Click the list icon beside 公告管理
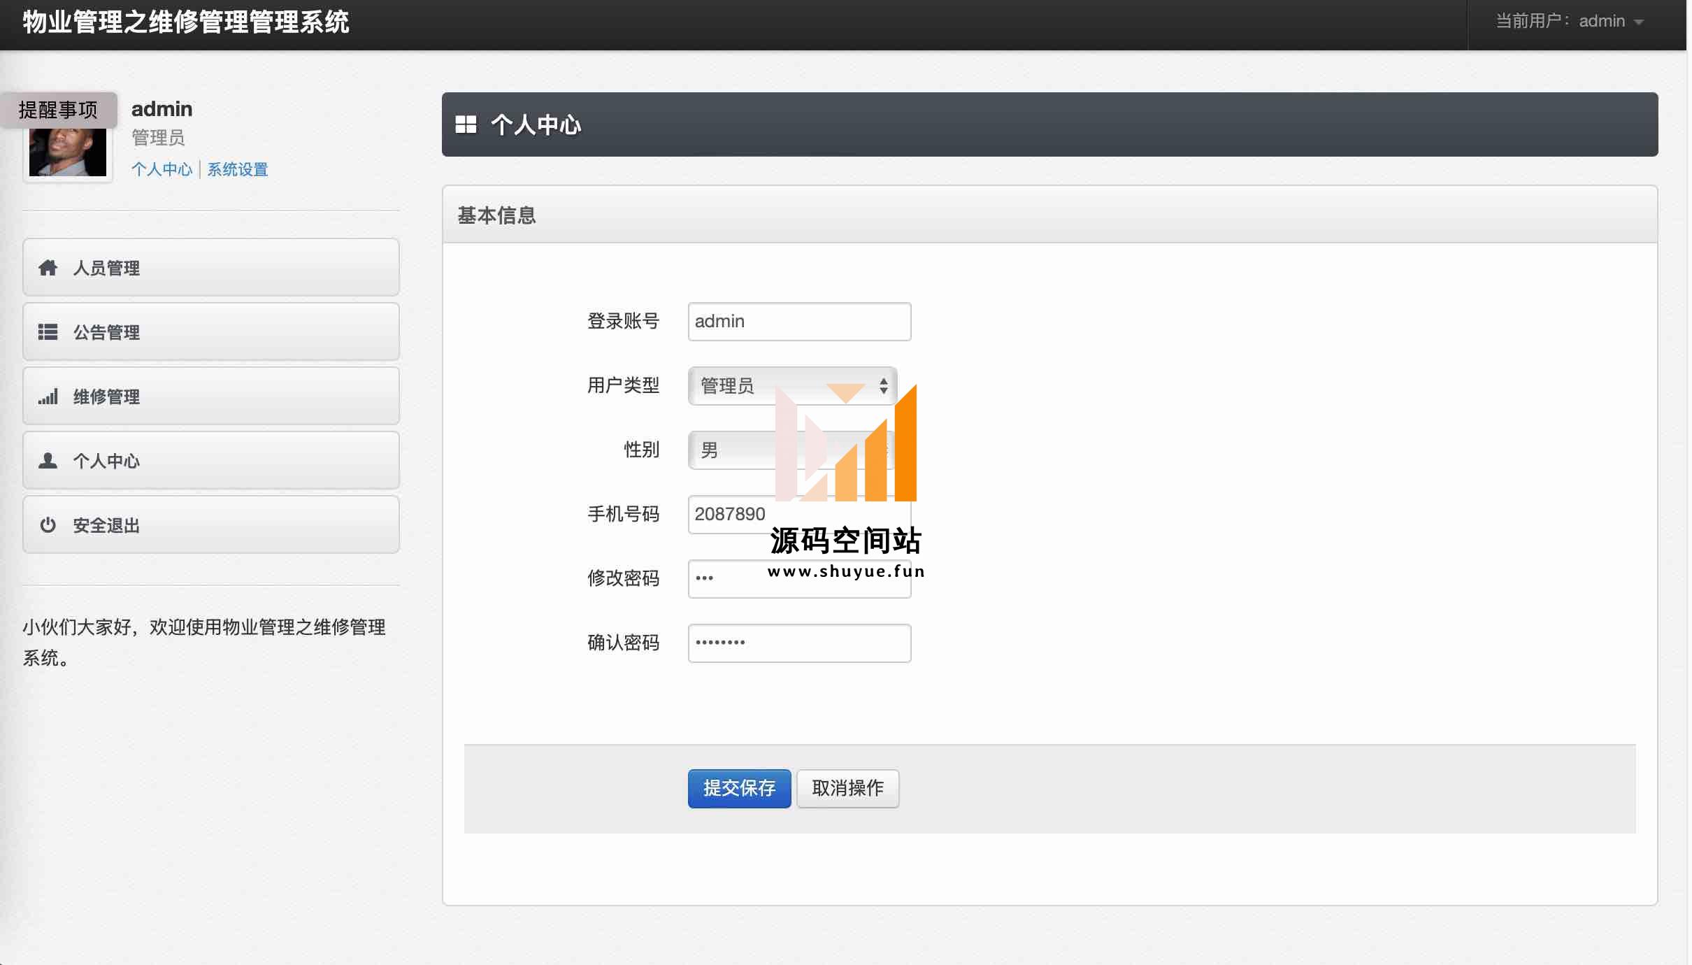 (x=48, y=332)
